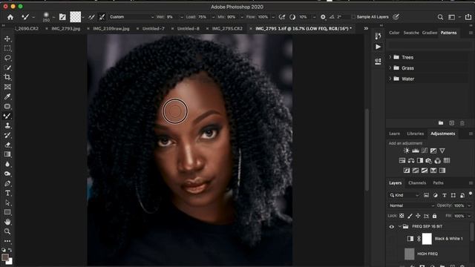Select the Pen tool
This screenshot has height=267, width=475.
click(x=7, y=184)
